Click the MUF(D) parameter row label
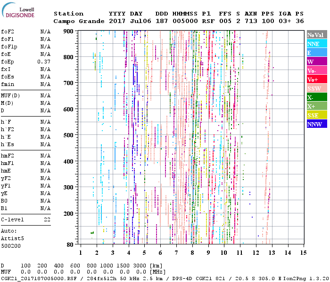Image resolution: width=330 pixels, height=282 pixels. click(x=9, y=95)
